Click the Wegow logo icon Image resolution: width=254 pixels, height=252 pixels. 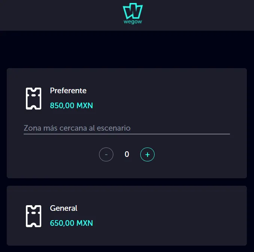pos(133,10)
